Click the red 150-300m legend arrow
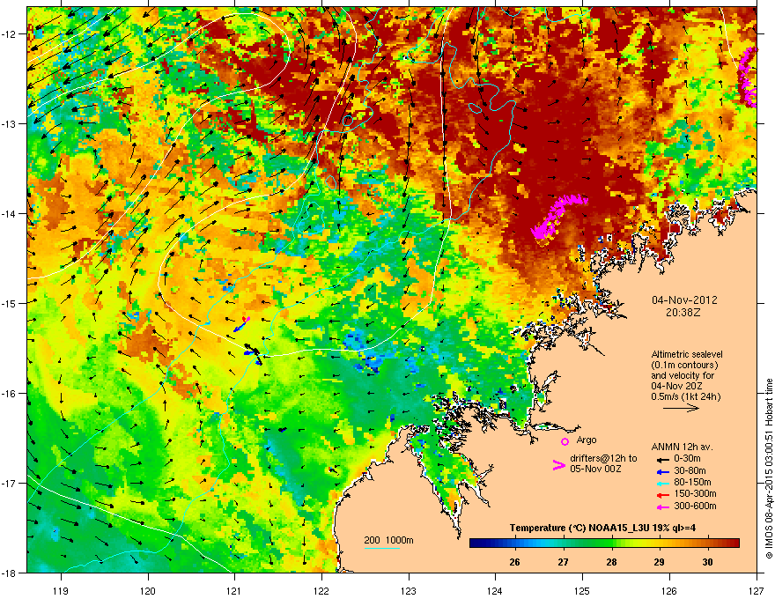The width and height of the screenshot is (775, 599). (663, 494)
